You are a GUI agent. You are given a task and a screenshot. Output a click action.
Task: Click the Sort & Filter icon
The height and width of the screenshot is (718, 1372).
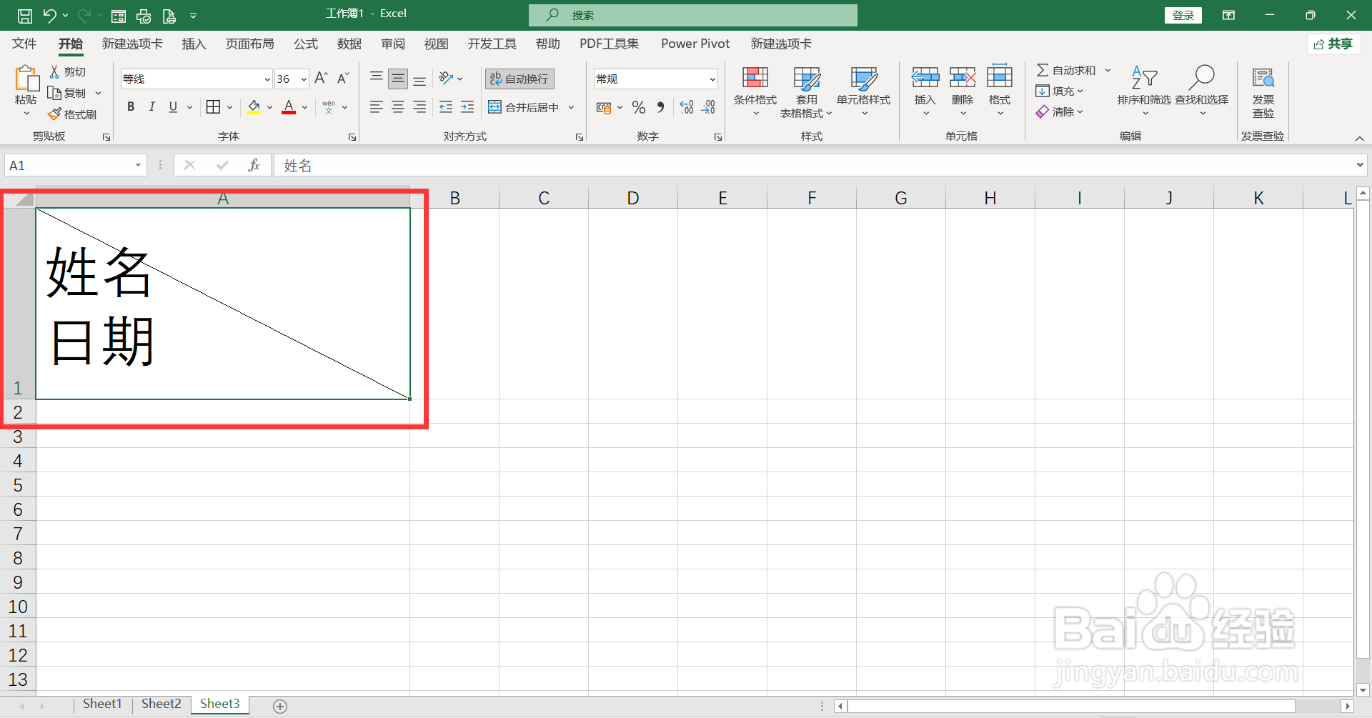pyautogui.click(x=1144, y=77)
